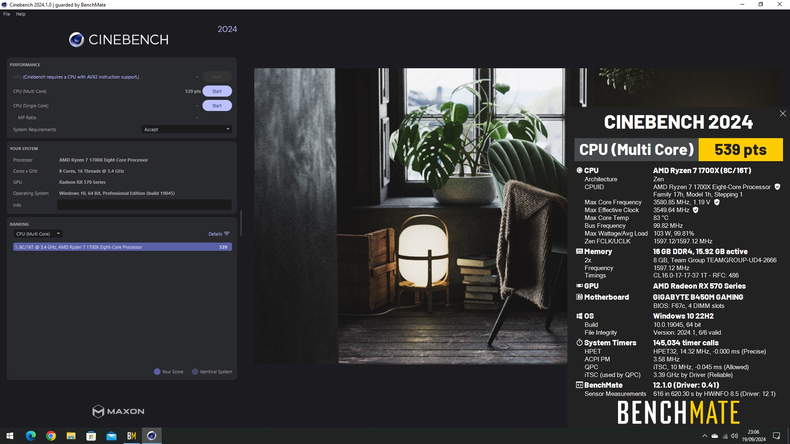Viewport: 790px width, 444px height.
Task: Click the AVX2 requirement notice text
Action: [81, 77]
